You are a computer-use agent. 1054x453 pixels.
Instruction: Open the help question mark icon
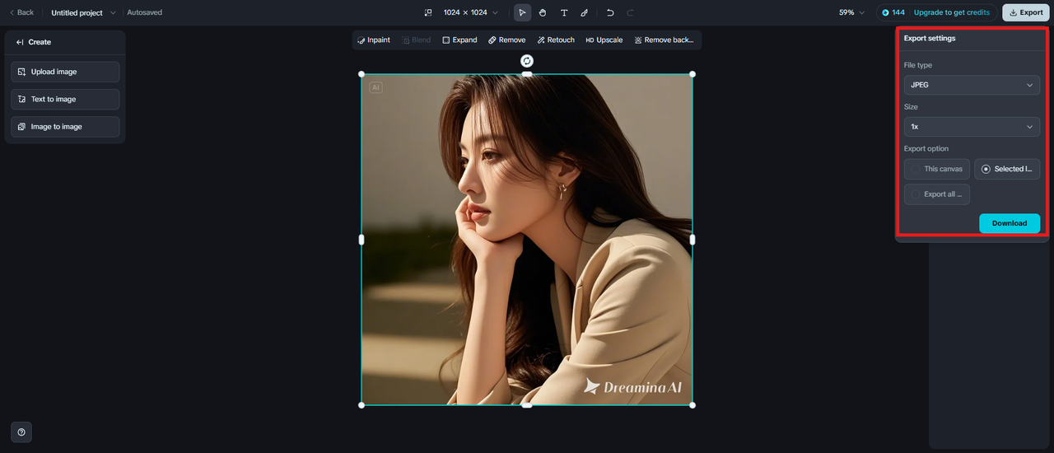tap(21, 432)
